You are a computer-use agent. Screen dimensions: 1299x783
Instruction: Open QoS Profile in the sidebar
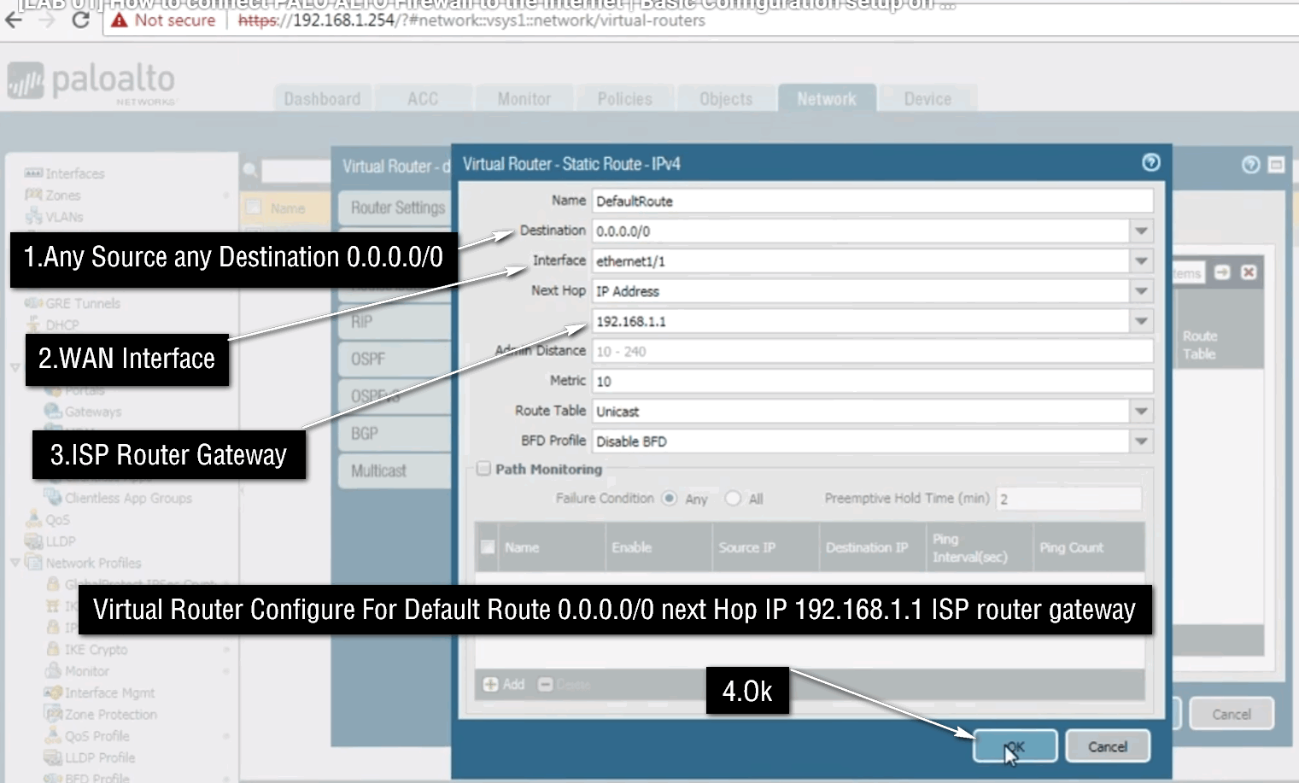point(97,736)
